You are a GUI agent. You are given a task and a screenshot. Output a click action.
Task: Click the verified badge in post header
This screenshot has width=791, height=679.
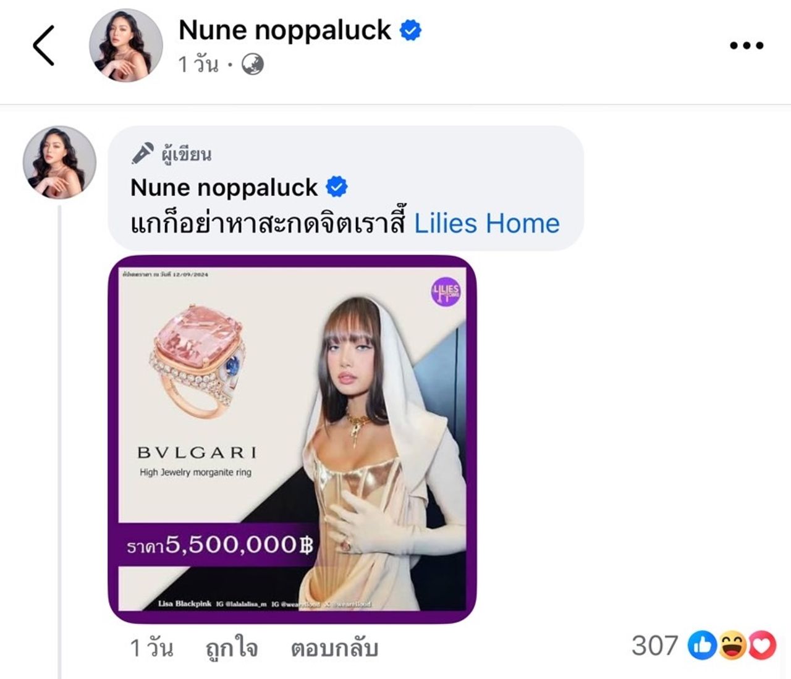(x=410, y=30)
